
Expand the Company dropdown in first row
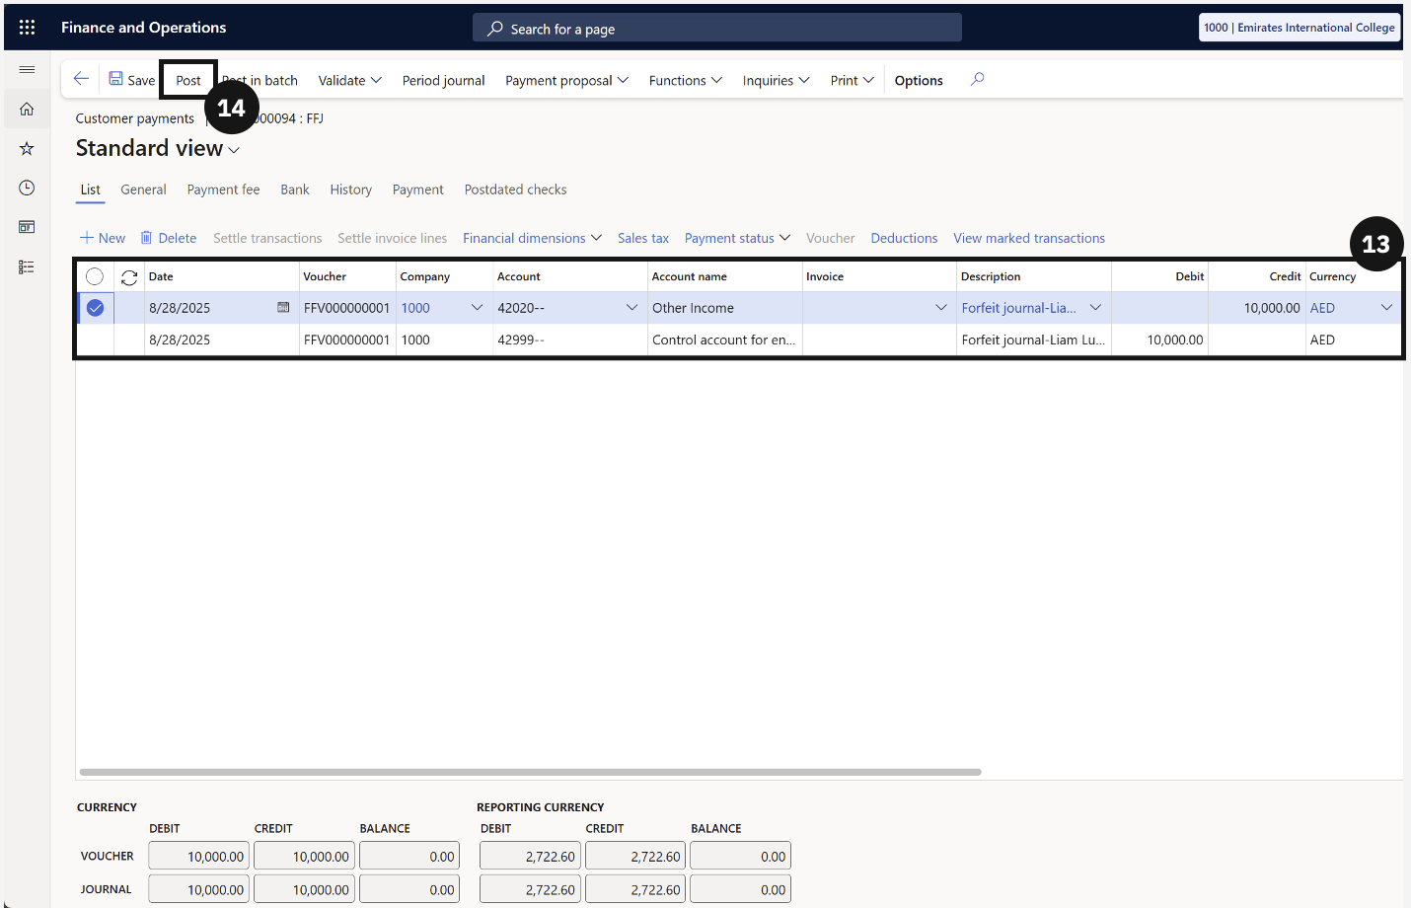click(478, 308)
